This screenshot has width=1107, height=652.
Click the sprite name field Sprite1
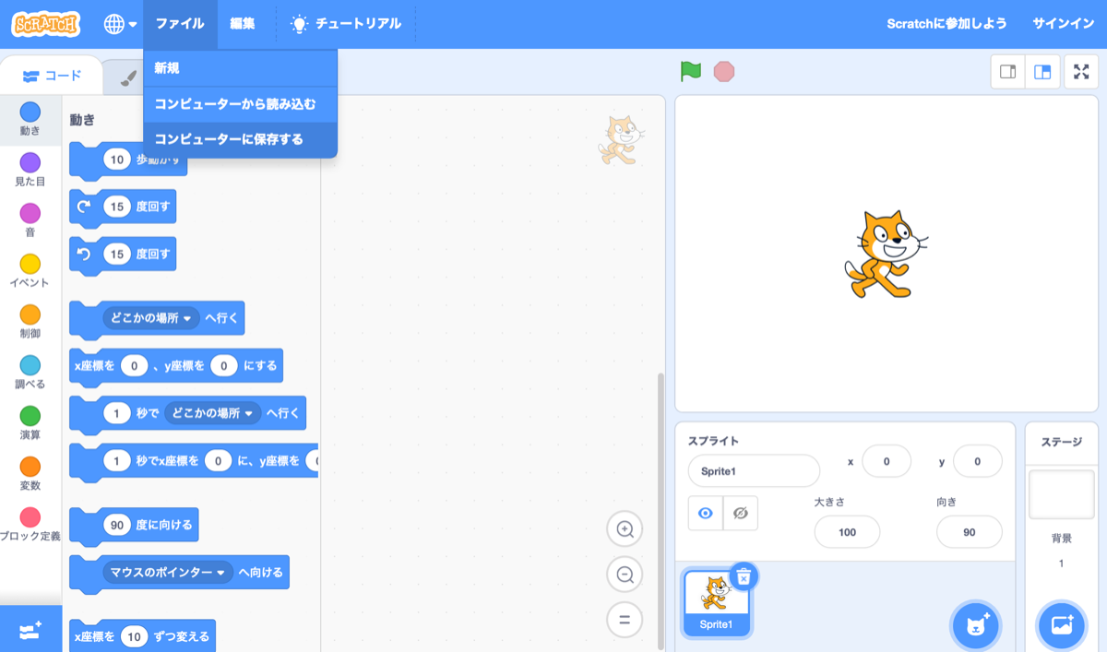754,470
